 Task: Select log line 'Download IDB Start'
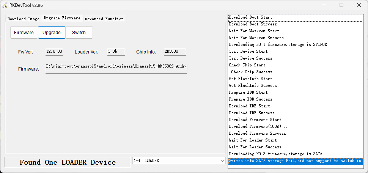point(296,106)
